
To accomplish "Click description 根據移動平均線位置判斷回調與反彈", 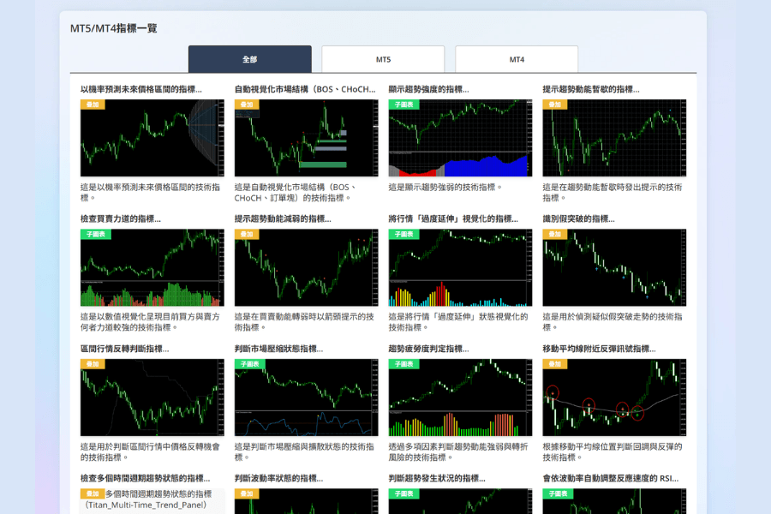I will [613, 452].
